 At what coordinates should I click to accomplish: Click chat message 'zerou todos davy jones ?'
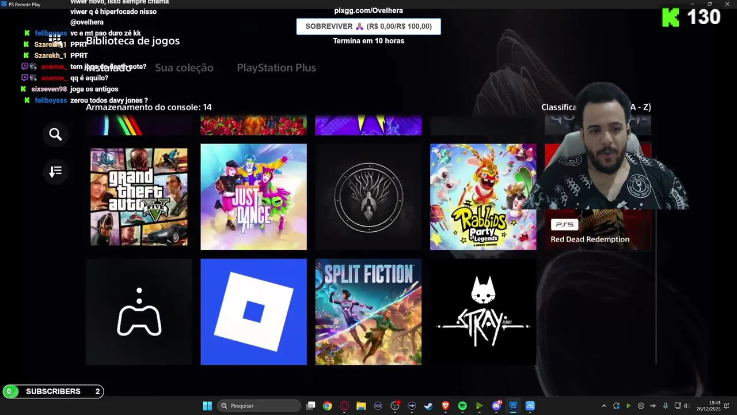coord(109,100)
